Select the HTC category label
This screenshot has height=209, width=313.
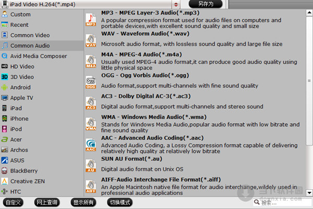pyautogui.click(x=16, y=192)
